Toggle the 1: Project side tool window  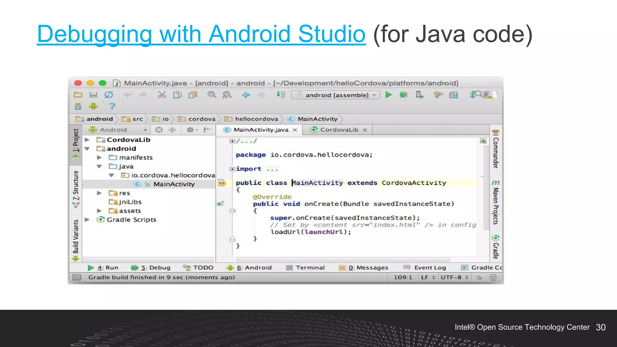[76, 144]
